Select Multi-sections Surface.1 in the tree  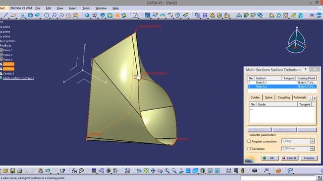pyautogui.click(x=18, y=78)
